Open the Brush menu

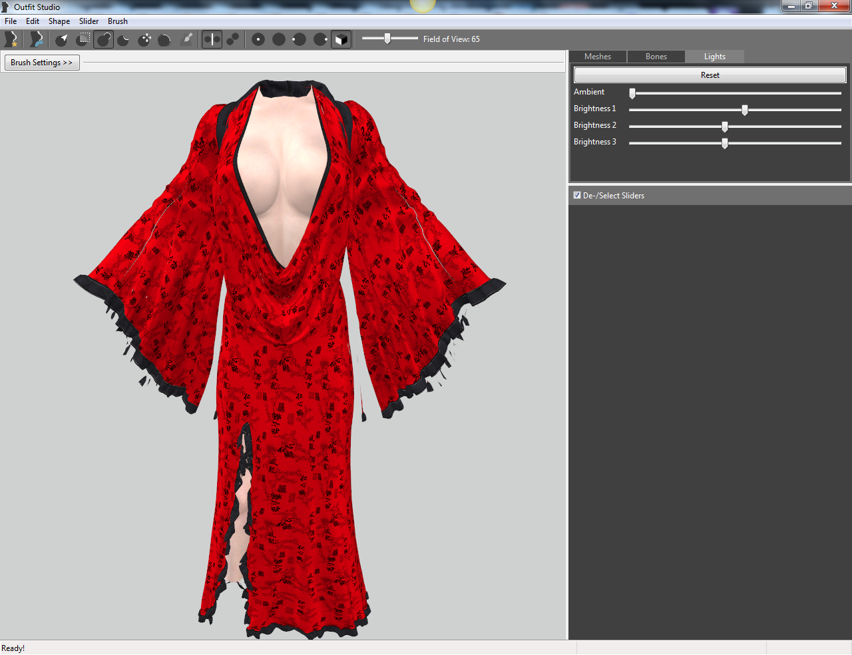pos(118,21)
